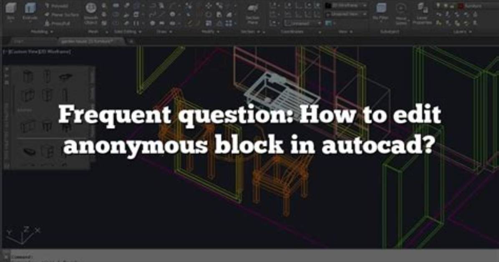Click the Planar Surface tool
The image size is (499, 262).
tap(61, 15)
